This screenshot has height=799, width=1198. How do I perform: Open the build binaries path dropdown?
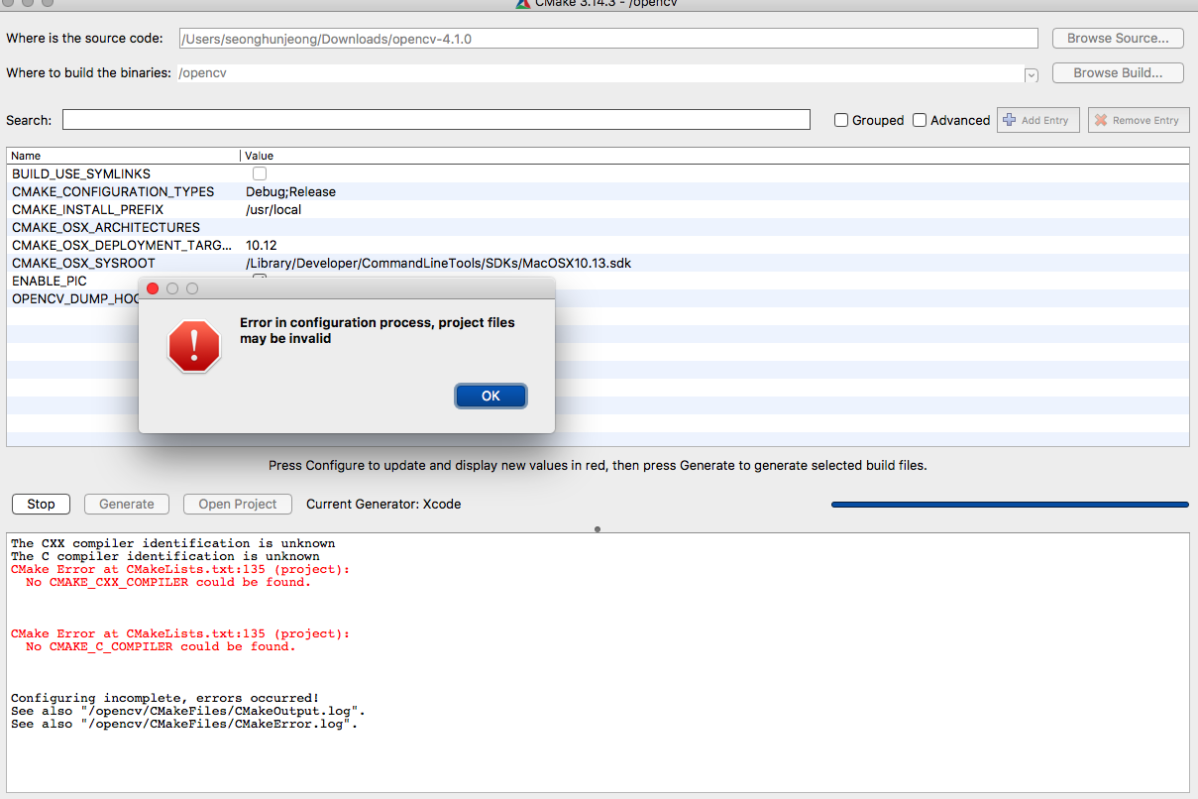coord(1031,74)
